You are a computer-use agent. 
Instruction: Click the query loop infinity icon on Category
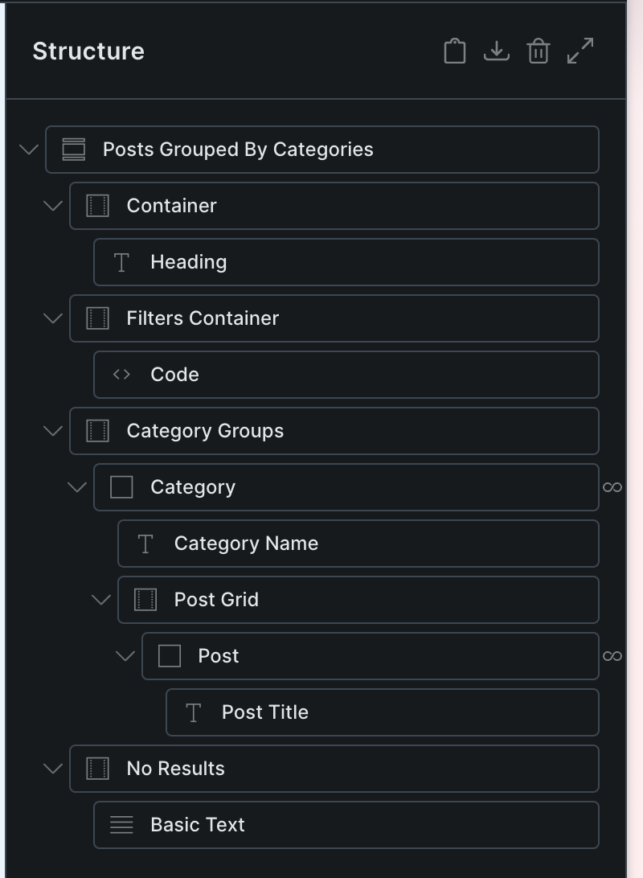(612, 487)
